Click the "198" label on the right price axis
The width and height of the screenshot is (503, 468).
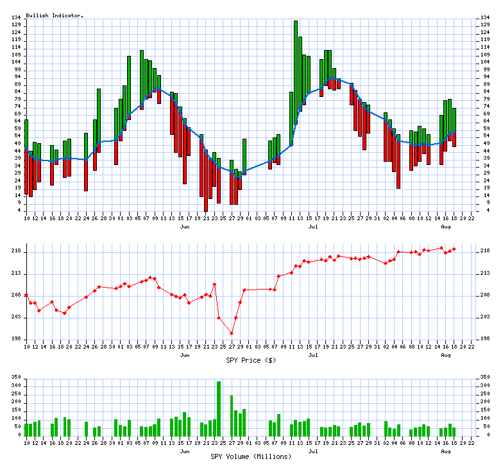[486, 339]
